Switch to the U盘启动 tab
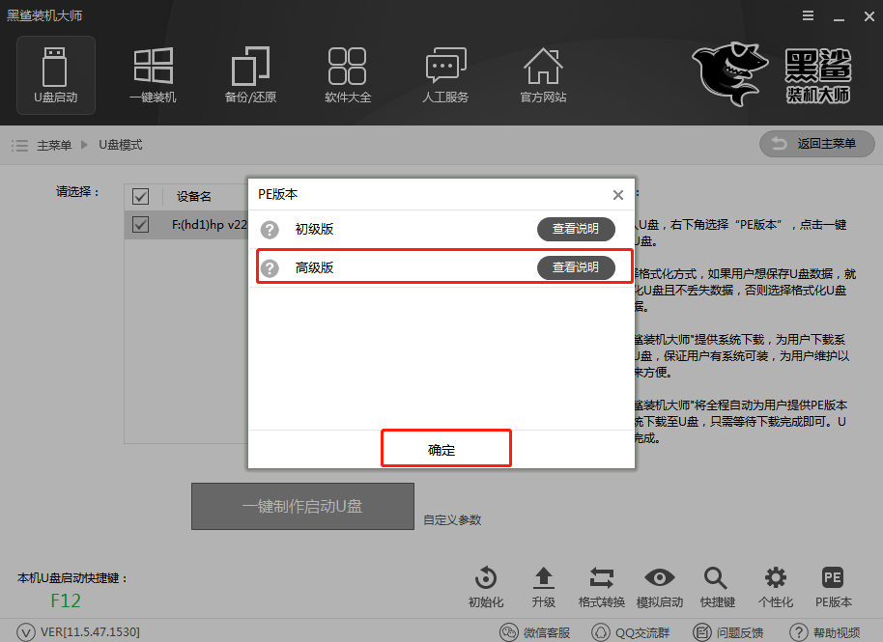This screenshot has width=883, height=642. 55,75
